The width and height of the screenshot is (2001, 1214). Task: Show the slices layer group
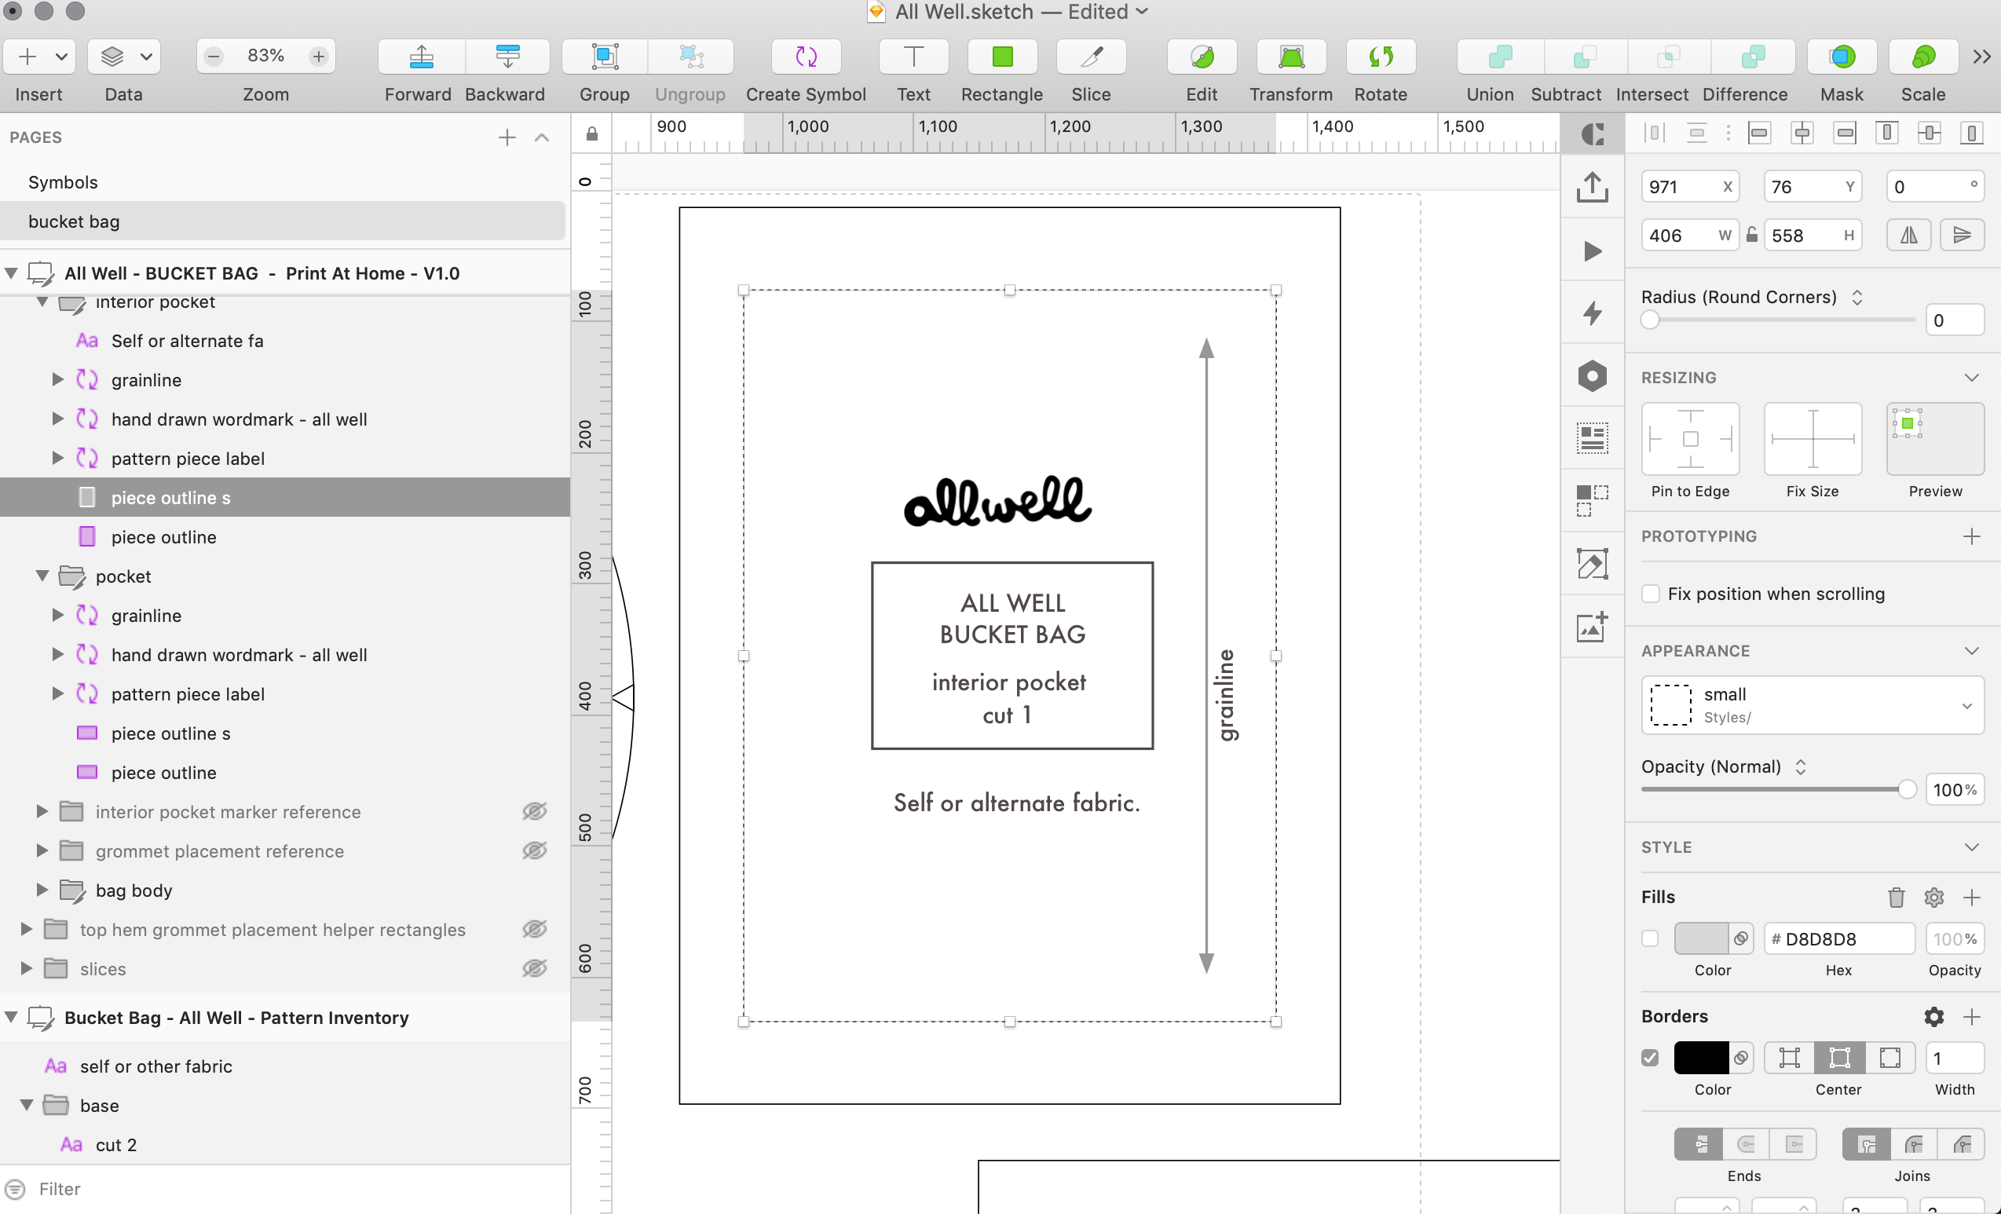pyautogui.click(x=533, y=969)
